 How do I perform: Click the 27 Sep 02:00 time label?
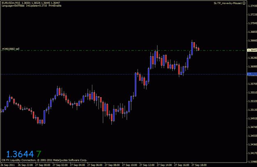click(x=60, y=165)
